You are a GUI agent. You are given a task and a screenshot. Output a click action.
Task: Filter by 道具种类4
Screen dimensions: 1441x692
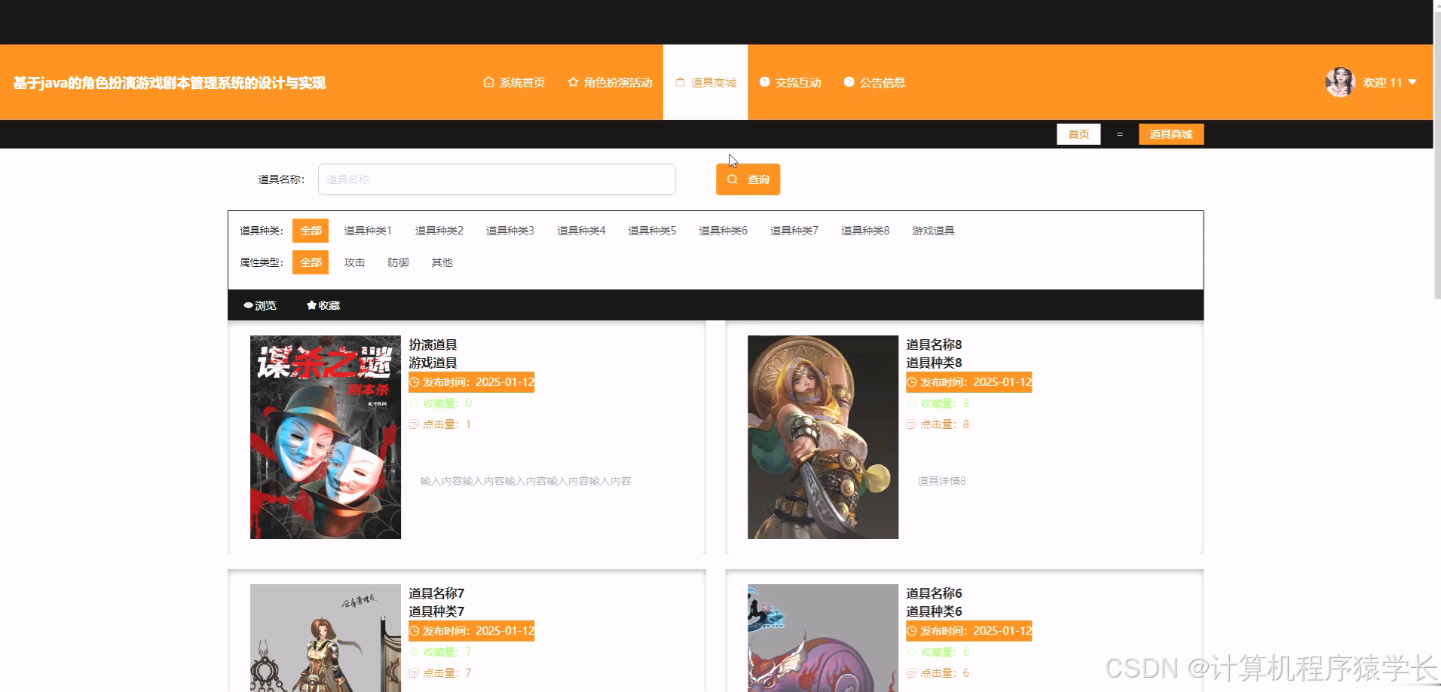click(581, 231)
